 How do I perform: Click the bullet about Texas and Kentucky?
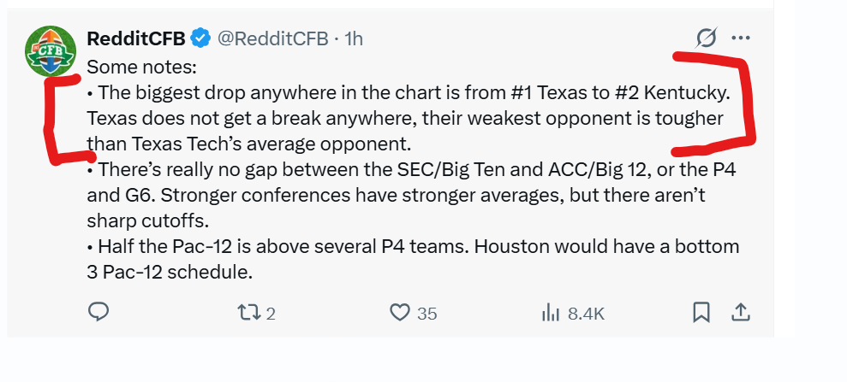(409, 118)
